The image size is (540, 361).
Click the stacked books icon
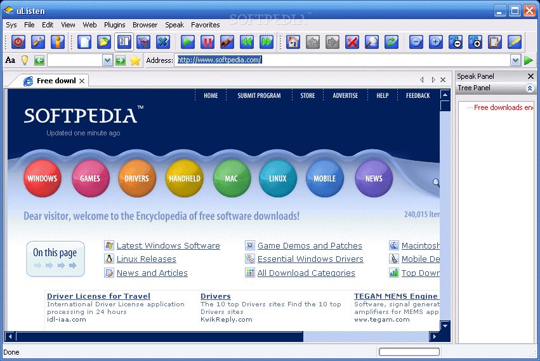(143, 42)
